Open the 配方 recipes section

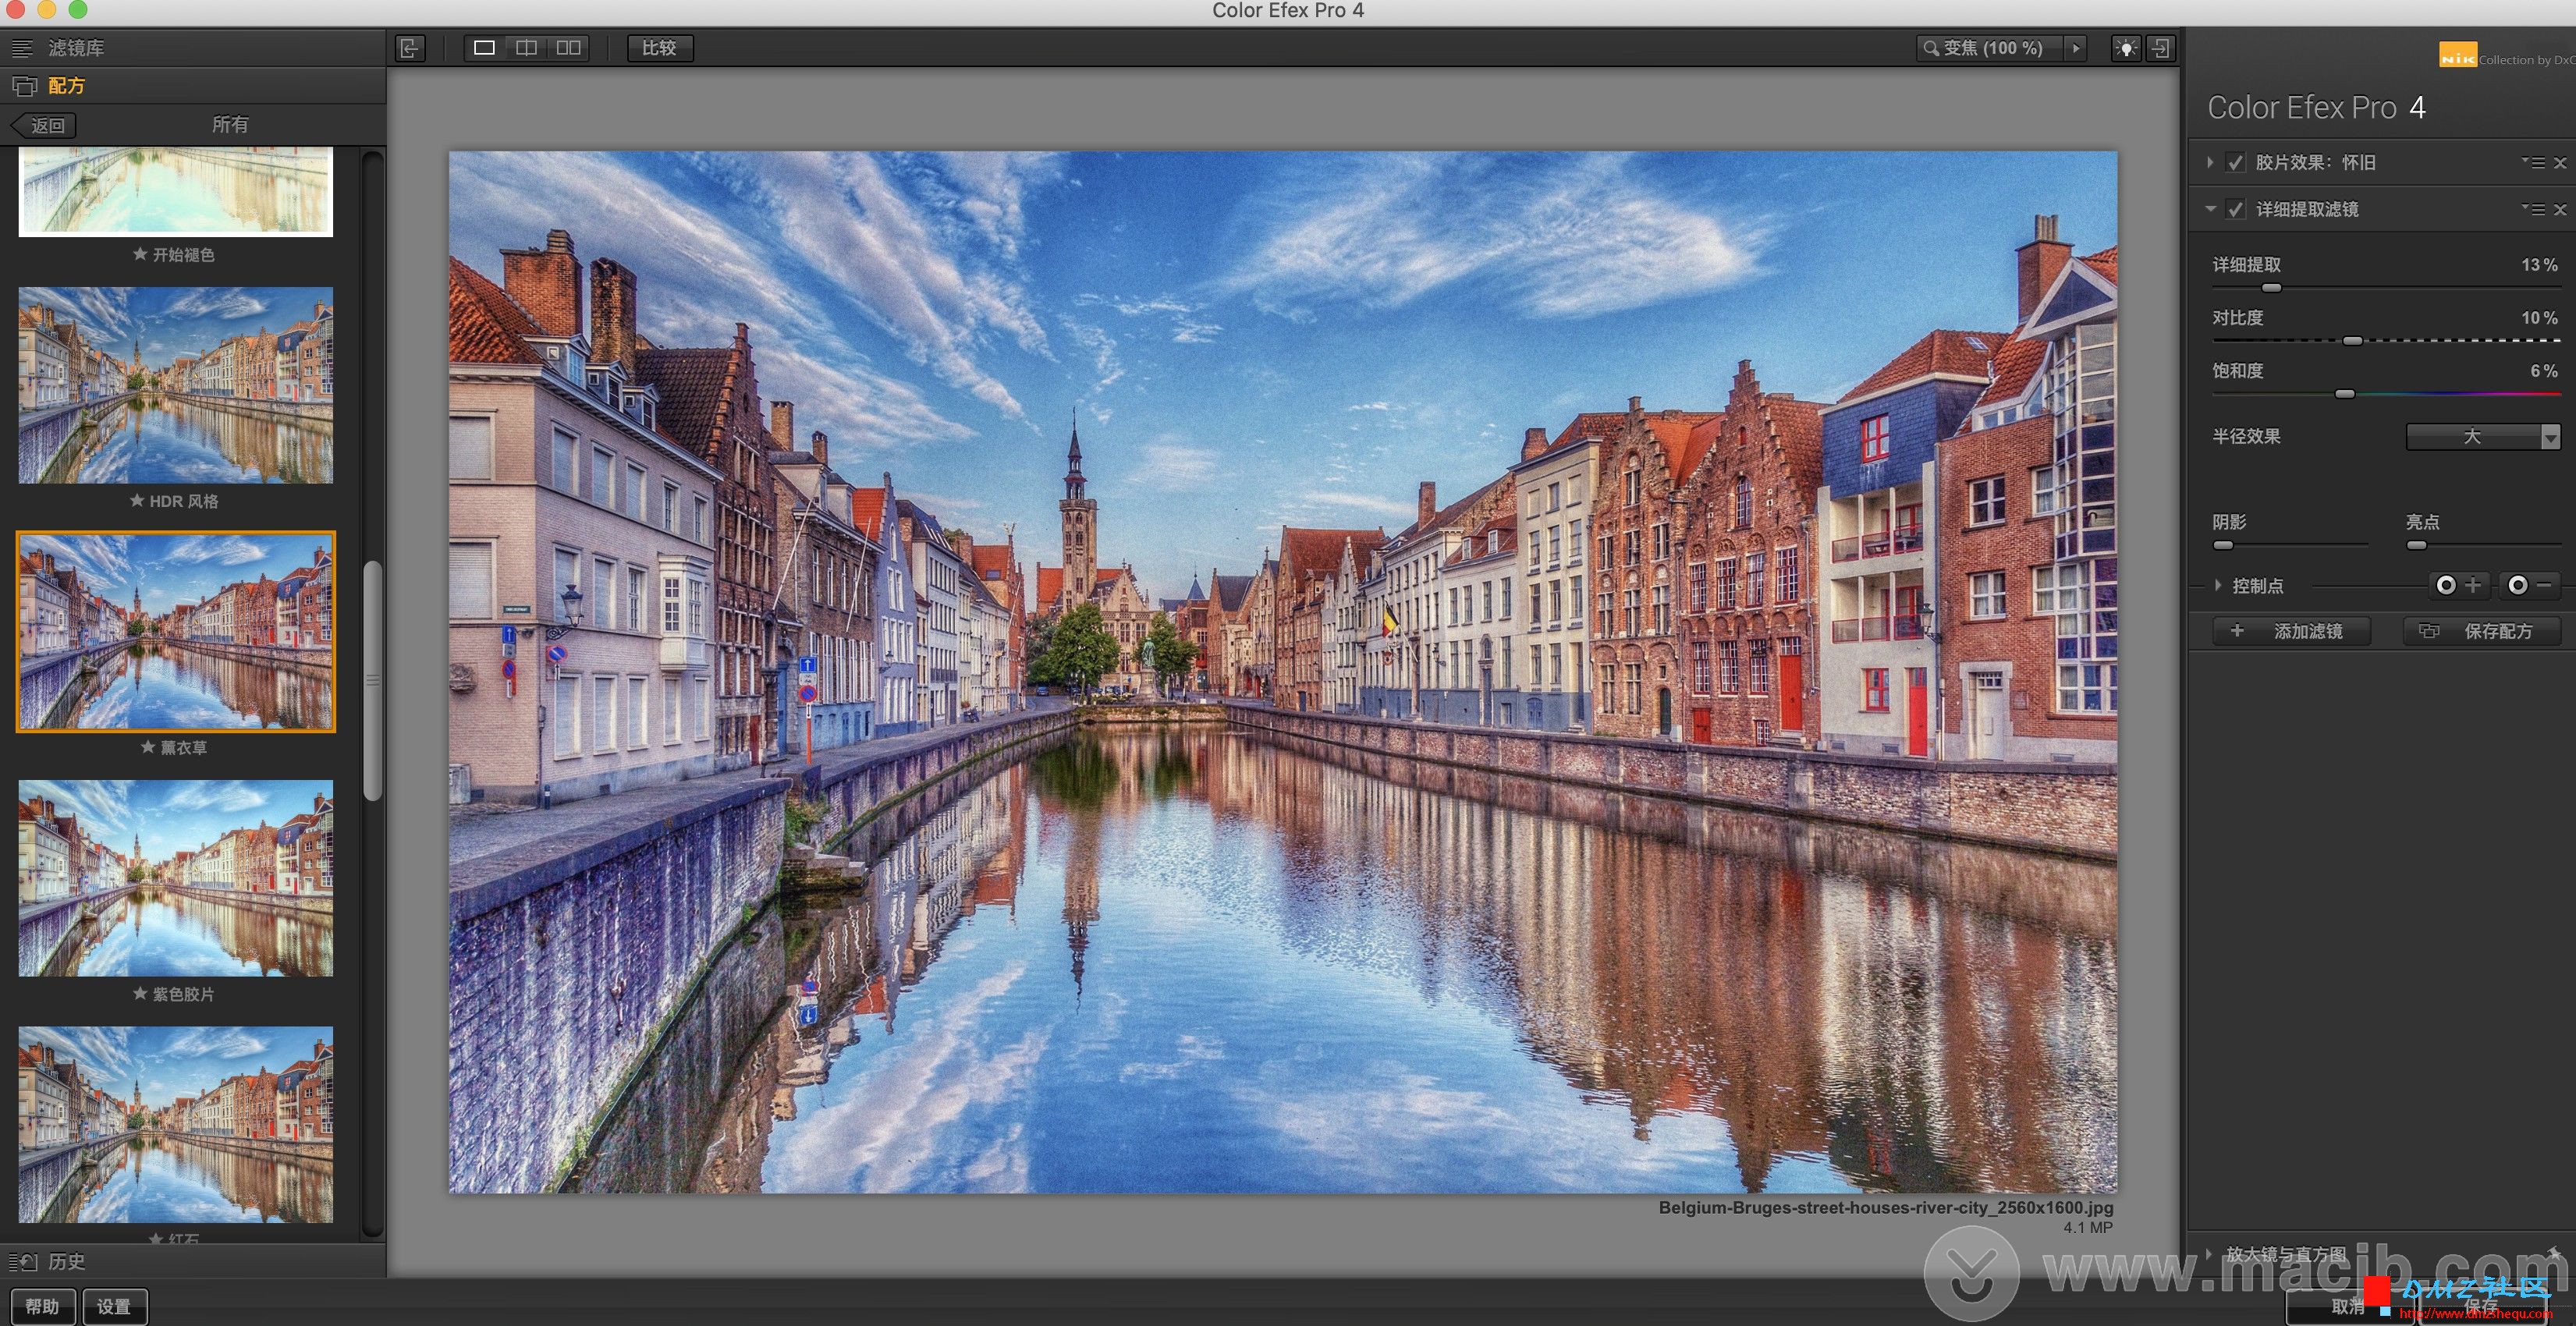click(x=193, y=86)
